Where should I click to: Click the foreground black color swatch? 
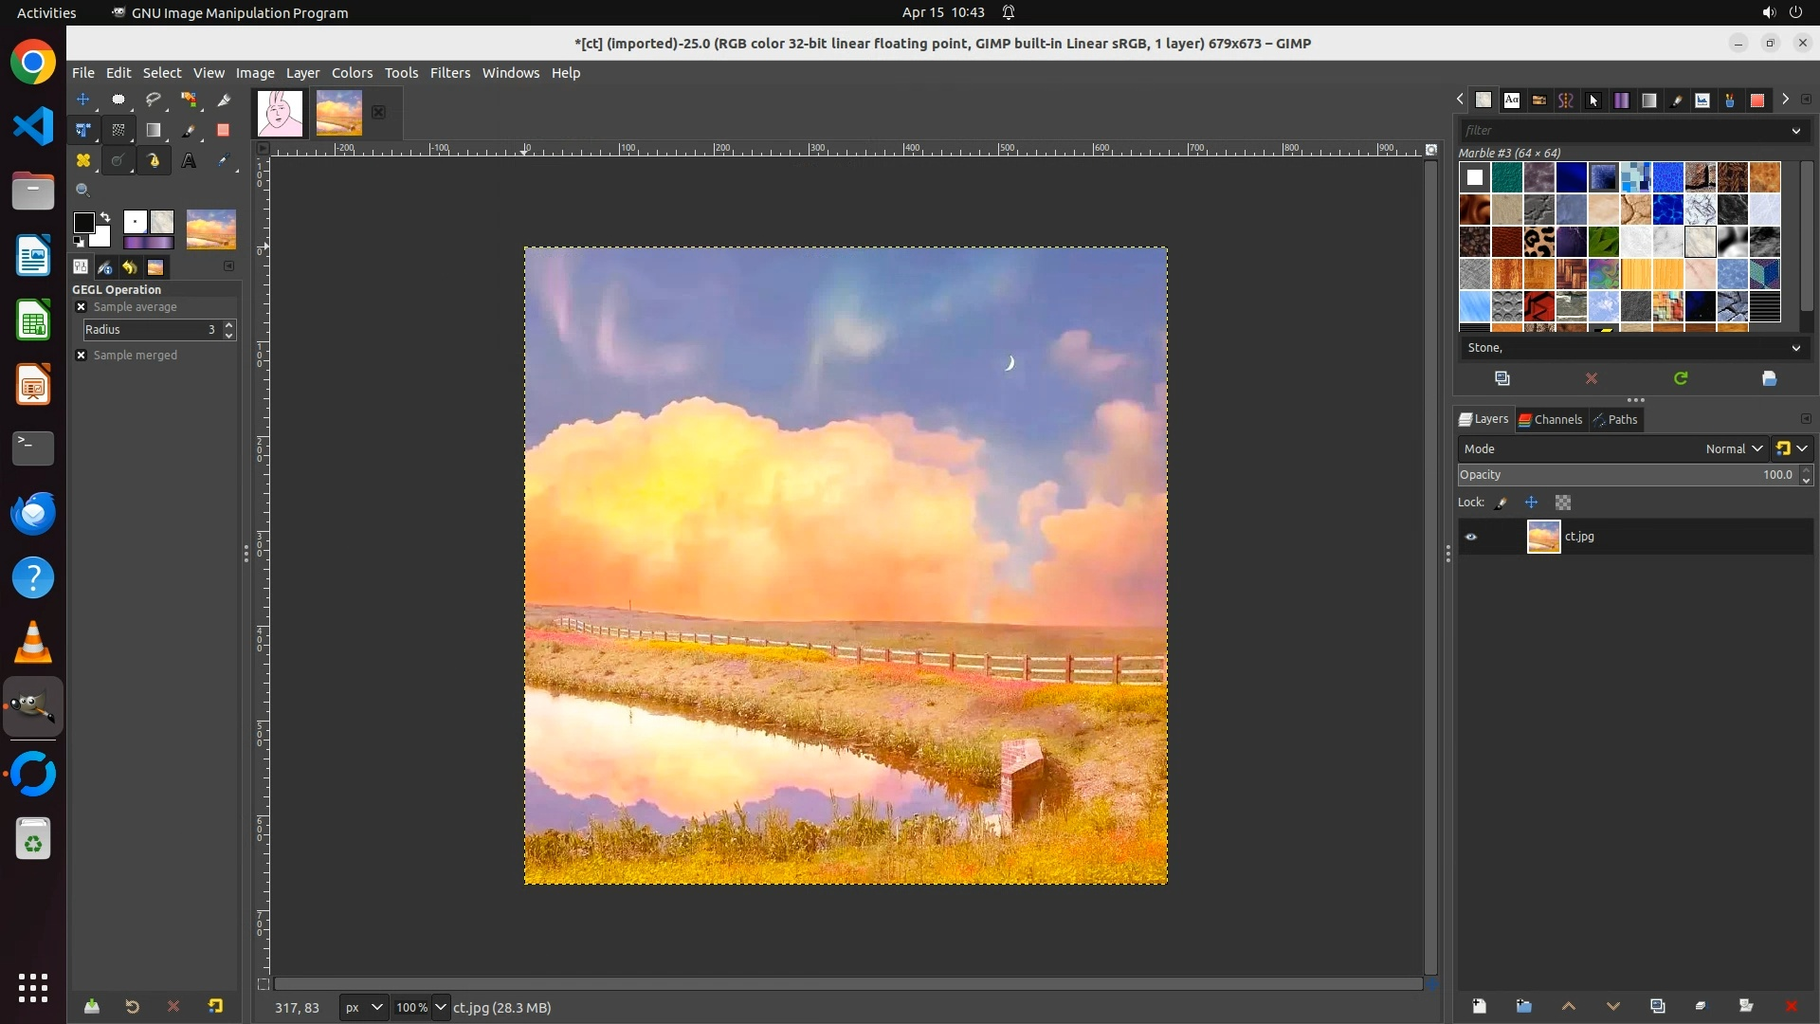coord(83,223)
